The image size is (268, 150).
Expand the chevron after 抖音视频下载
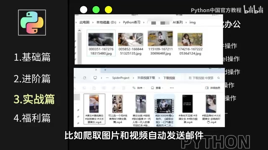tap(159, 78)
